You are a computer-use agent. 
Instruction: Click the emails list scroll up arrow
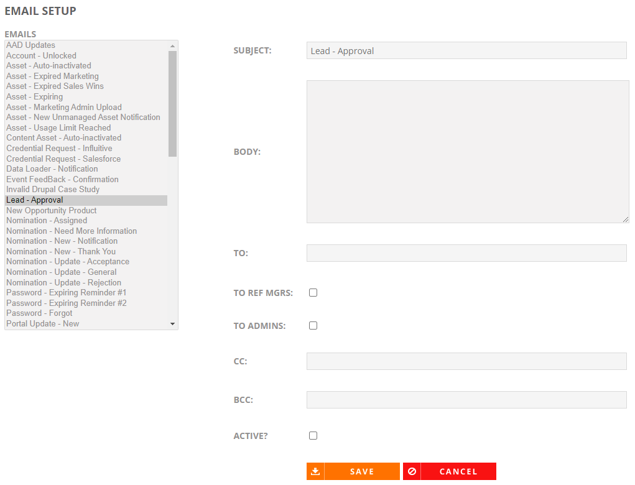coord(172,46)
